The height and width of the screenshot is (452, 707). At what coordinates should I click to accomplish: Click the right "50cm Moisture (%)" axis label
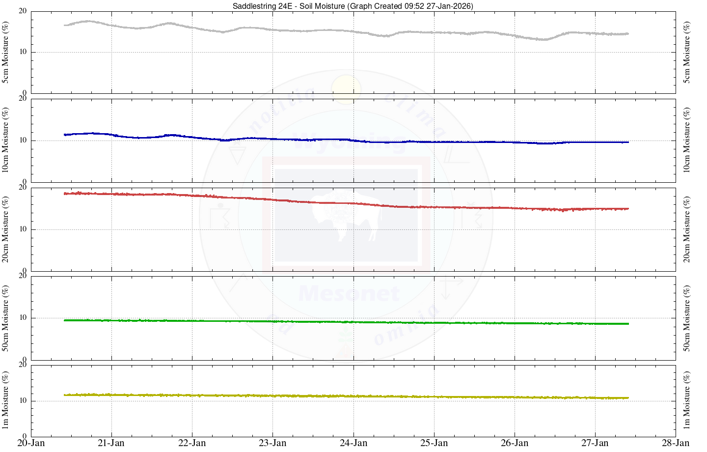[687, 318]
